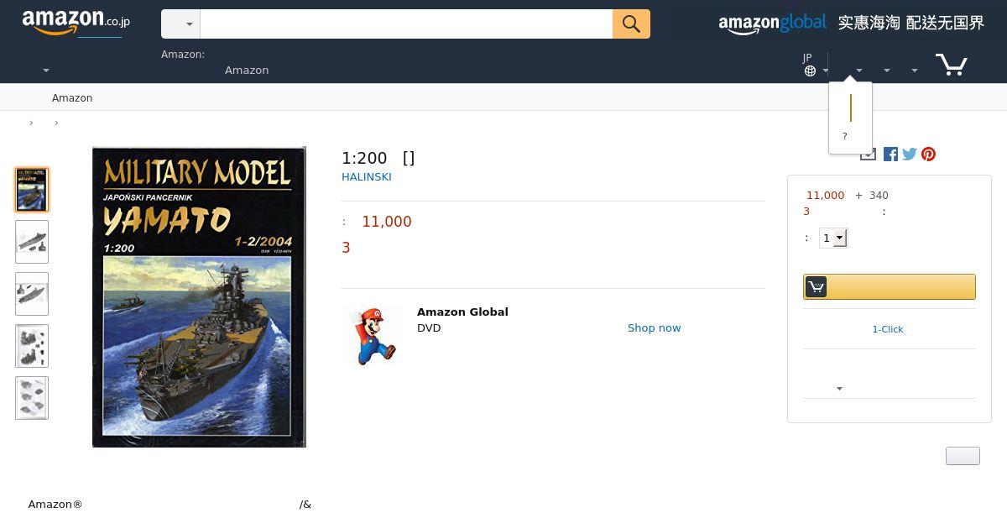Open the HALINSKI brand link
This screenshot has height=529, width=1007.
coord(367,177)
